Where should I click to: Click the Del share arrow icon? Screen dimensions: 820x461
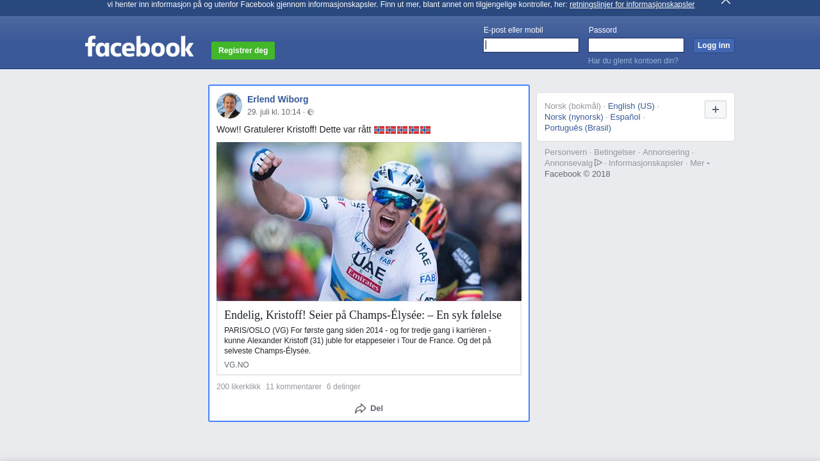pos(361,408)
